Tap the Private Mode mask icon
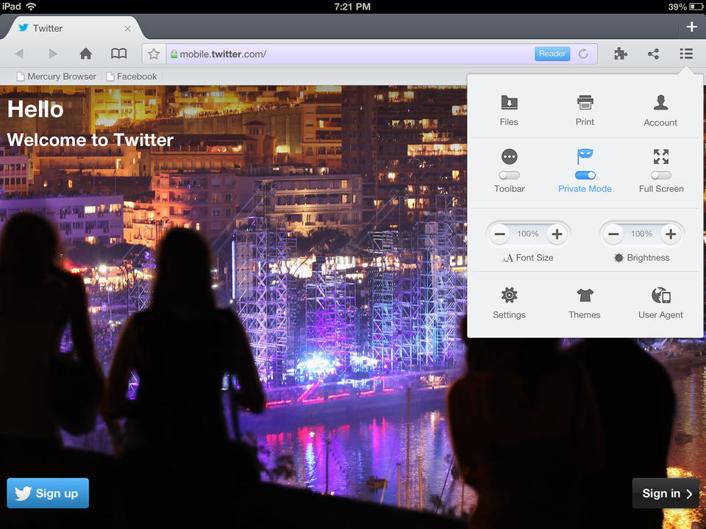 585,156
